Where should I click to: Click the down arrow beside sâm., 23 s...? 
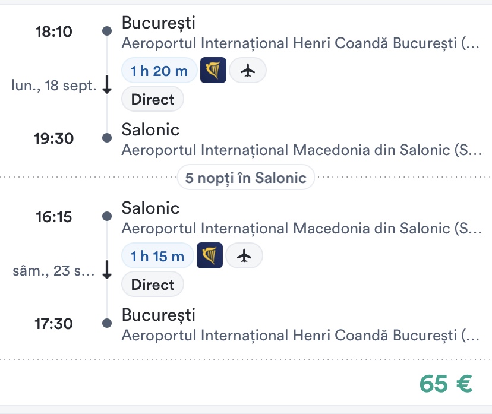pyautogui.click(x=107, y=271)
